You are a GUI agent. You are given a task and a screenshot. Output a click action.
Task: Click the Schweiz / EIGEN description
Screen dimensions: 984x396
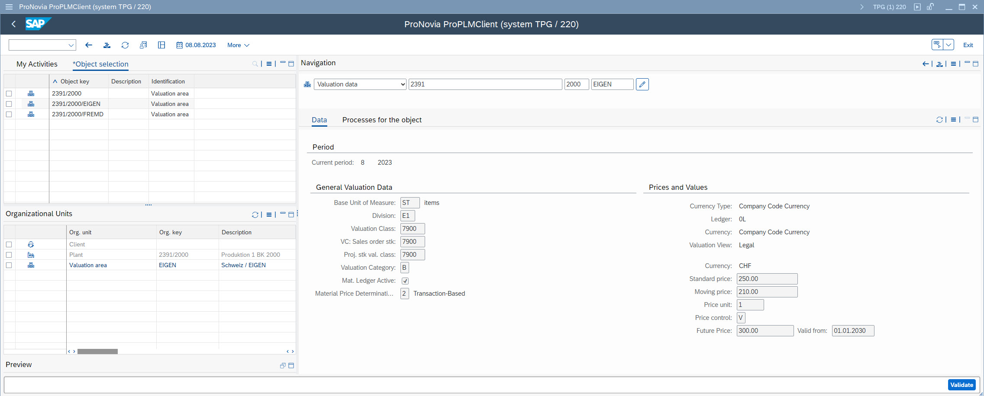pos(243,265)
